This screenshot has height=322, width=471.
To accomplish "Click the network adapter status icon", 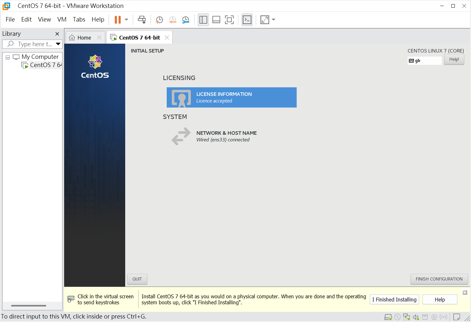I will pyautogui.click(x=407, y=317).
